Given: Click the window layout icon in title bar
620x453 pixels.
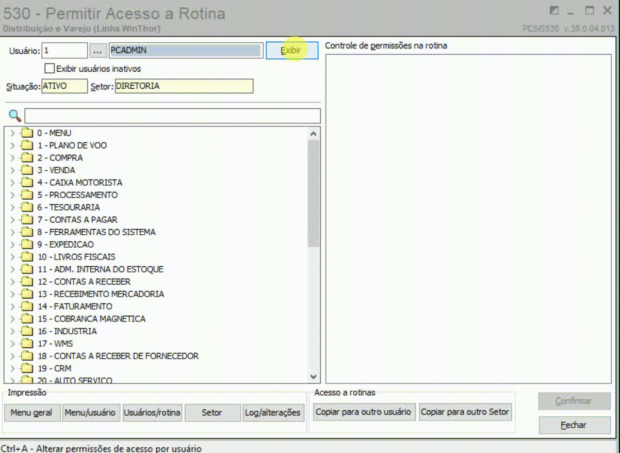Looking at the screenshot, I should click(554, 10).
